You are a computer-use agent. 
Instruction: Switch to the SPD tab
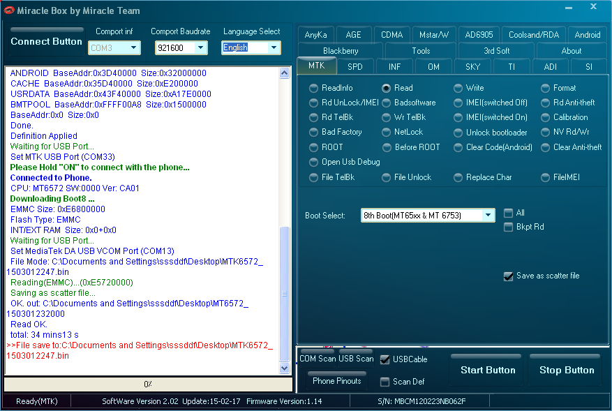(355, 67)
